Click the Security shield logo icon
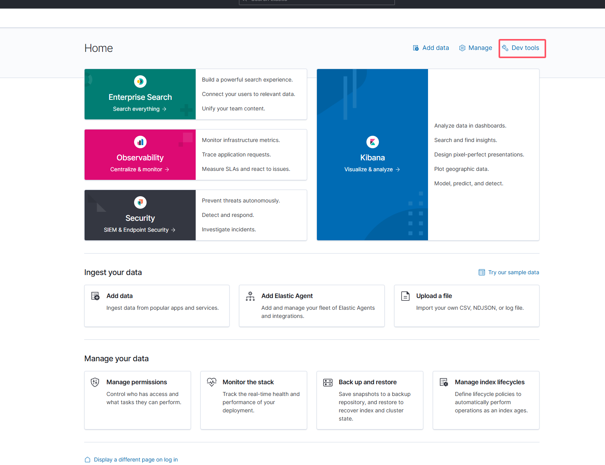 click(x=140, y=202)
